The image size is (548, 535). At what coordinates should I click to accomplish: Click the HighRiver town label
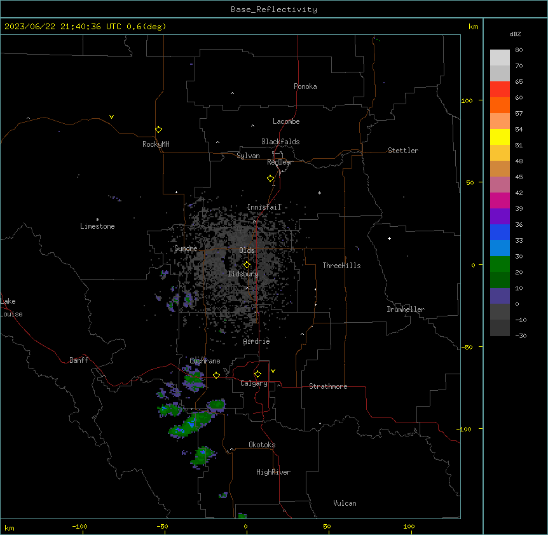tap(273, 472)
